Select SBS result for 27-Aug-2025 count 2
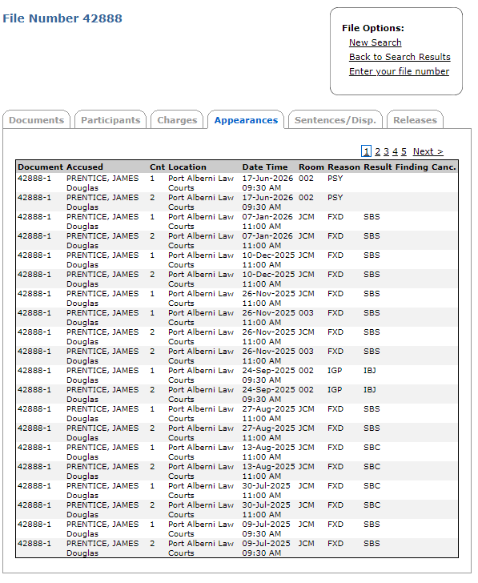Viewport: 478px width, 583px height. [x=372, y=428]
